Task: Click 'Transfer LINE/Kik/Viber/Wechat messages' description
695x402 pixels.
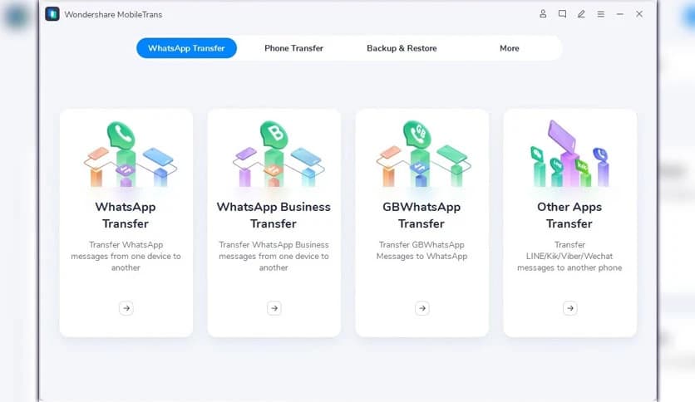Action: [x=569, y=257]
